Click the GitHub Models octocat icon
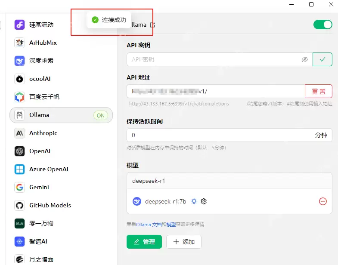 tap(19, 205)
